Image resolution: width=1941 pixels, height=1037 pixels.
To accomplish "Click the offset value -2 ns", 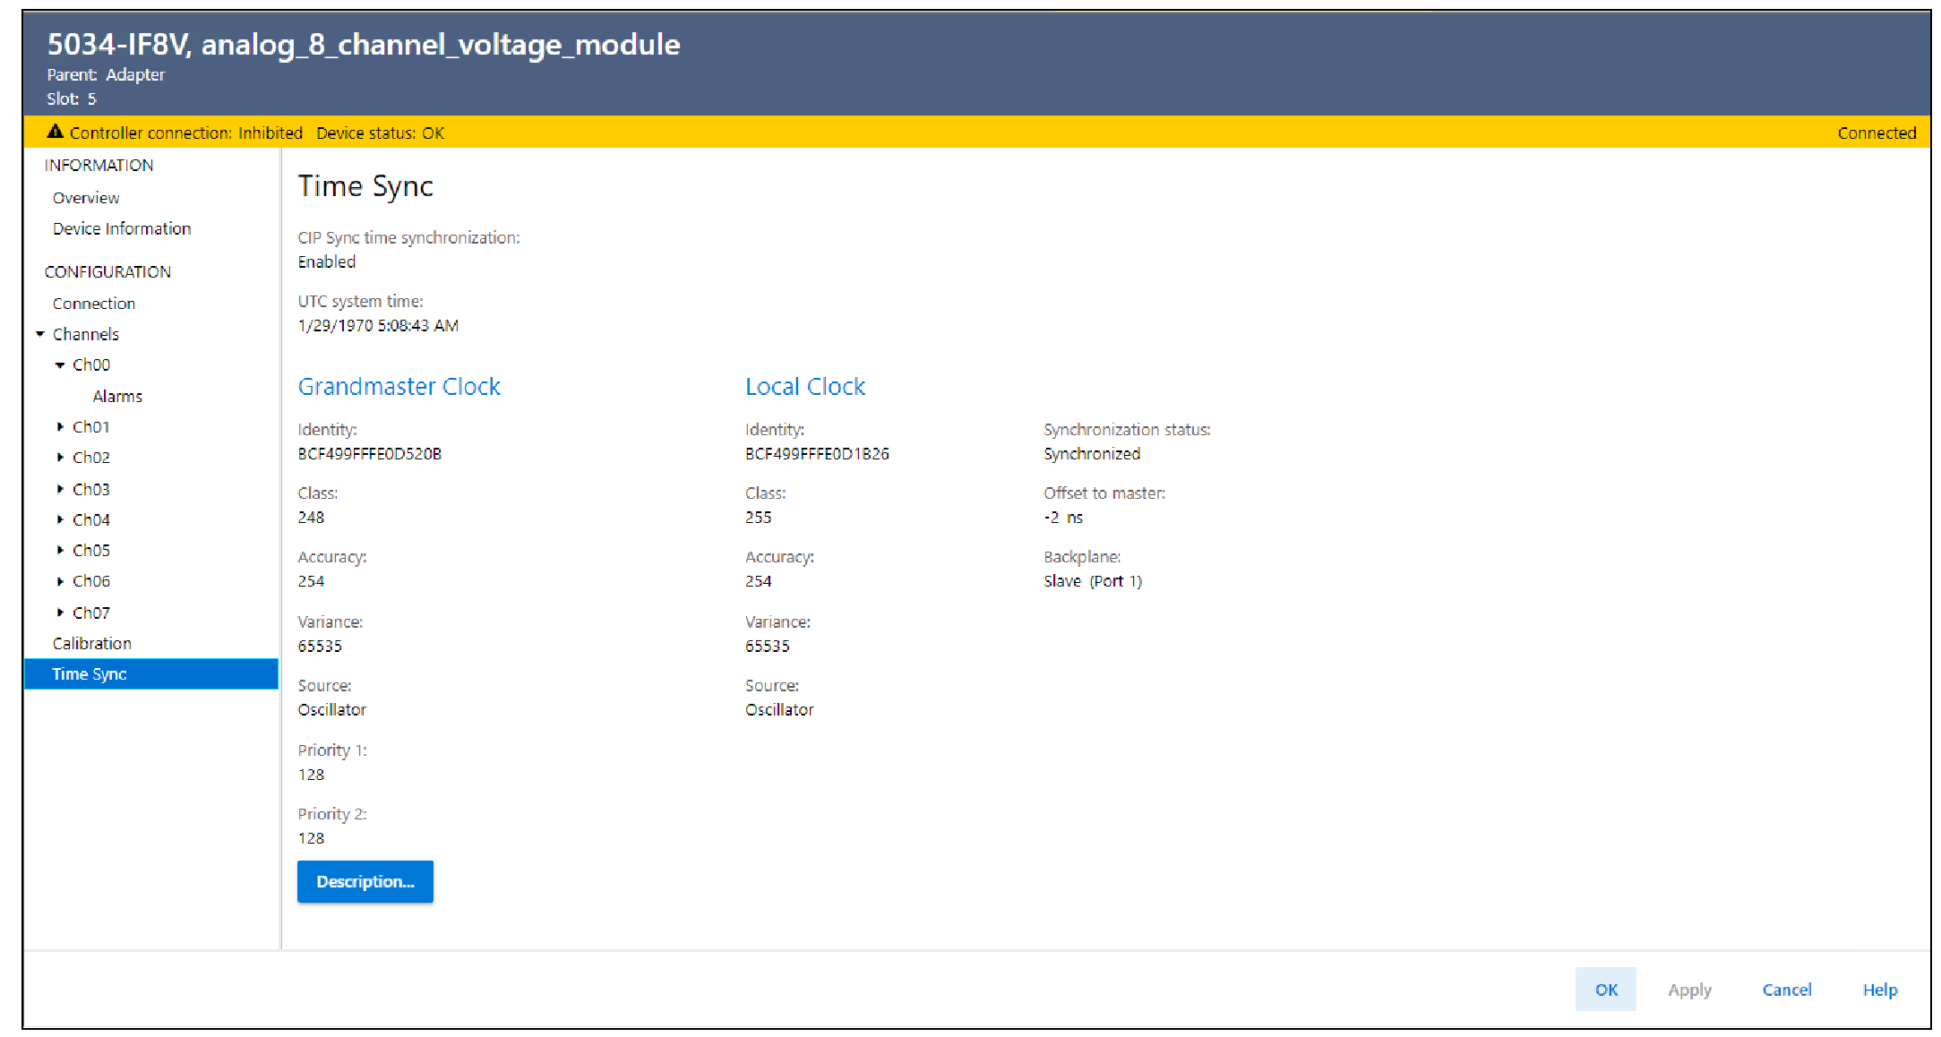I will (x=1063, y=517).
